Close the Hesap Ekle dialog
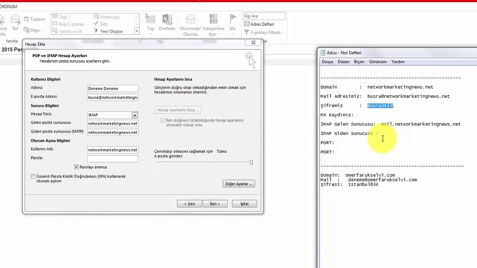Image resolution: width=477 pixels, height=268 pixels. tap(253, 43)
